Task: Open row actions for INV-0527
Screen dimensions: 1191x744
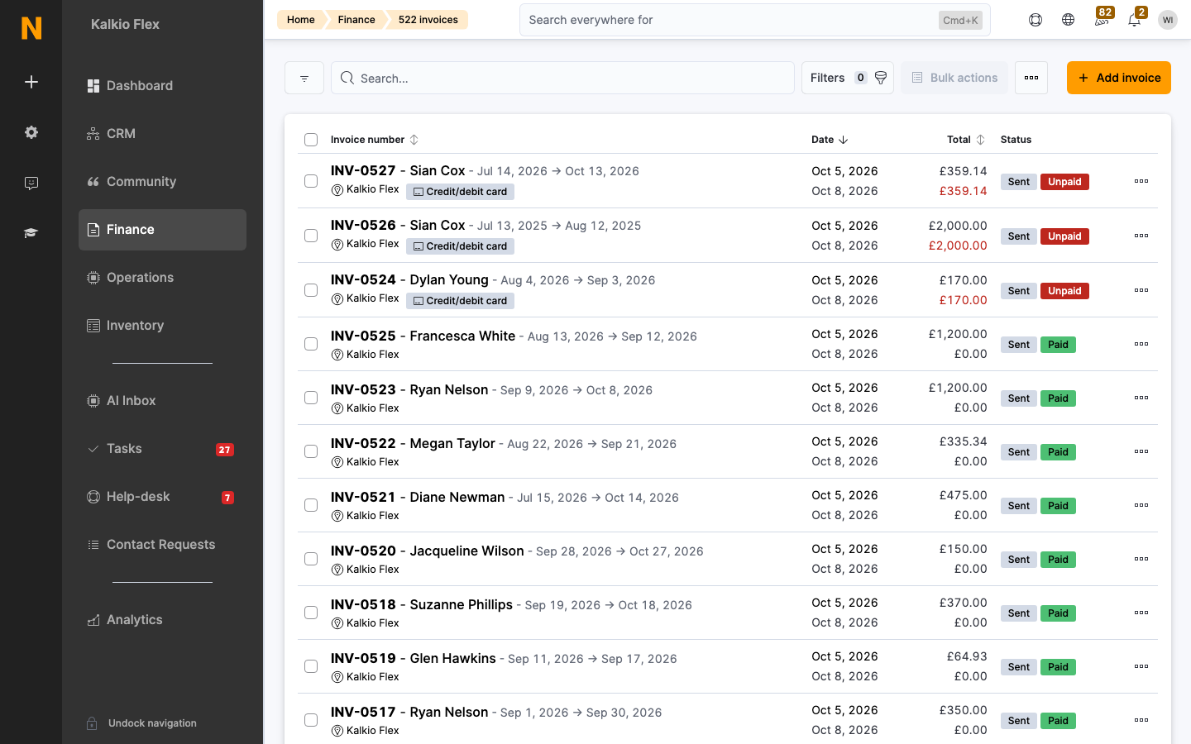Action: pyautogui.click(x=1141, y=181)
